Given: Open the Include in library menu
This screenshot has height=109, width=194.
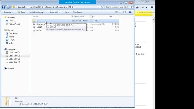Looking at the screenshot, I should (37, 12).
